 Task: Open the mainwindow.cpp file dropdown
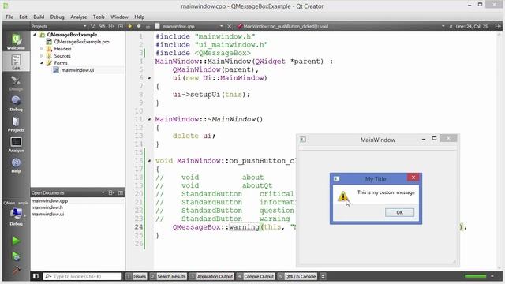221,26
